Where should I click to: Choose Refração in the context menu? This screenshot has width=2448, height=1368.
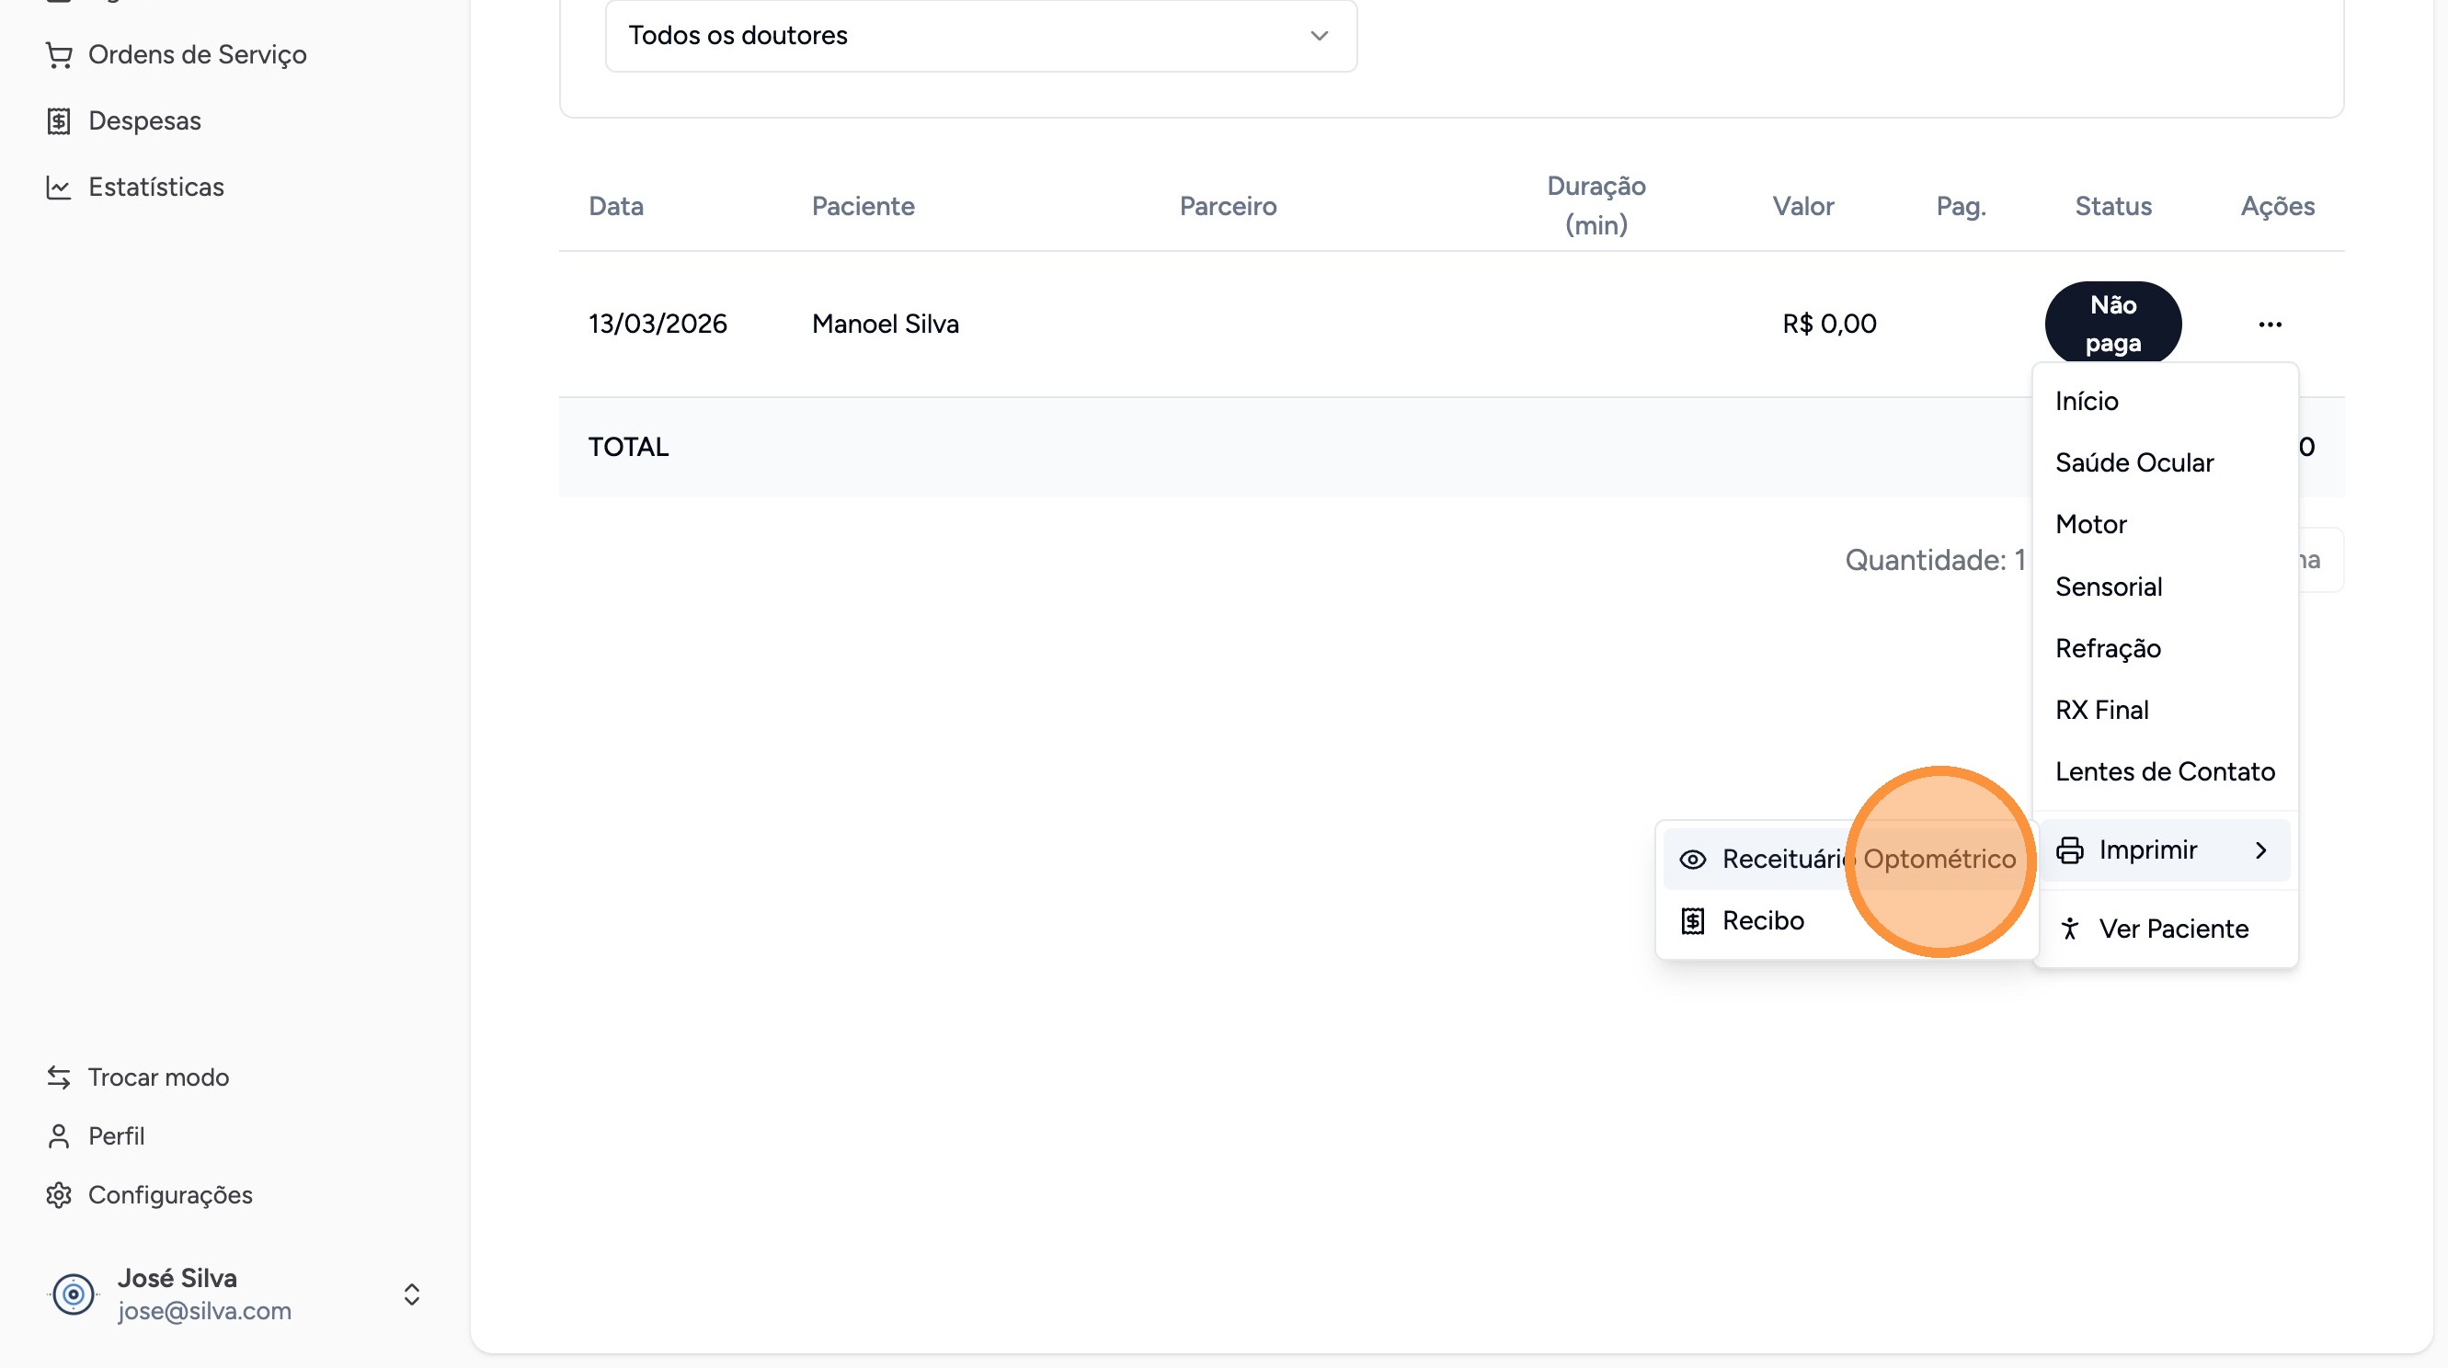[2108, 648]
